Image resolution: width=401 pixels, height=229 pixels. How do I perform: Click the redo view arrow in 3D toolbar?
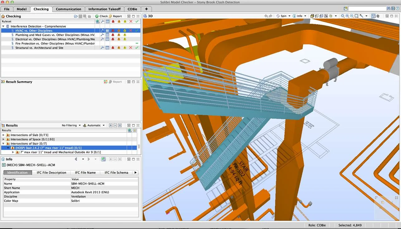click(271, 16)
